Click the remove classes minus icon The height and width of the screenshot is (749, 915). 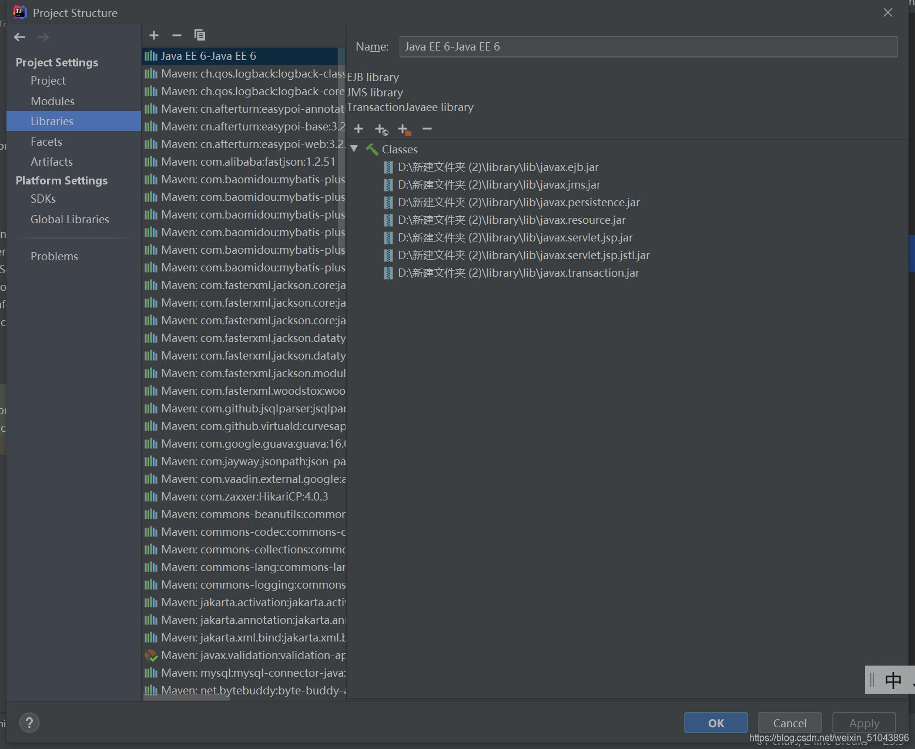coord(427,129)
